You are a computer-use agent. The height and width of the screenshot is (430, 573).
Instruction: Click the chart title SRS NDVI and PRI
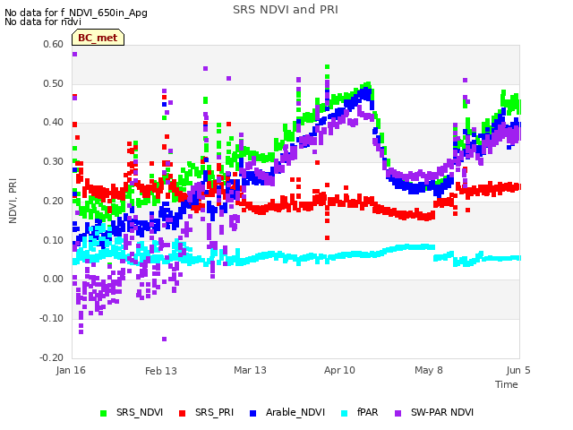[286, 10]
